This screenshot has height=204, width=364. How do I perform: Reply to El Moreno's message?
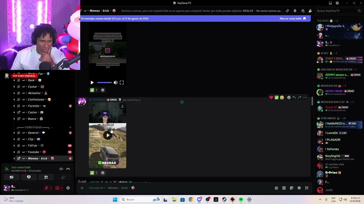click(x=294, y=97)
